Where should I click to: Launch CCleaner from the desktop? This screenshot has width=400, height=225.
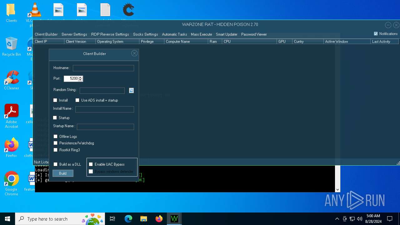pyautogui.click(x=12, y=80)
